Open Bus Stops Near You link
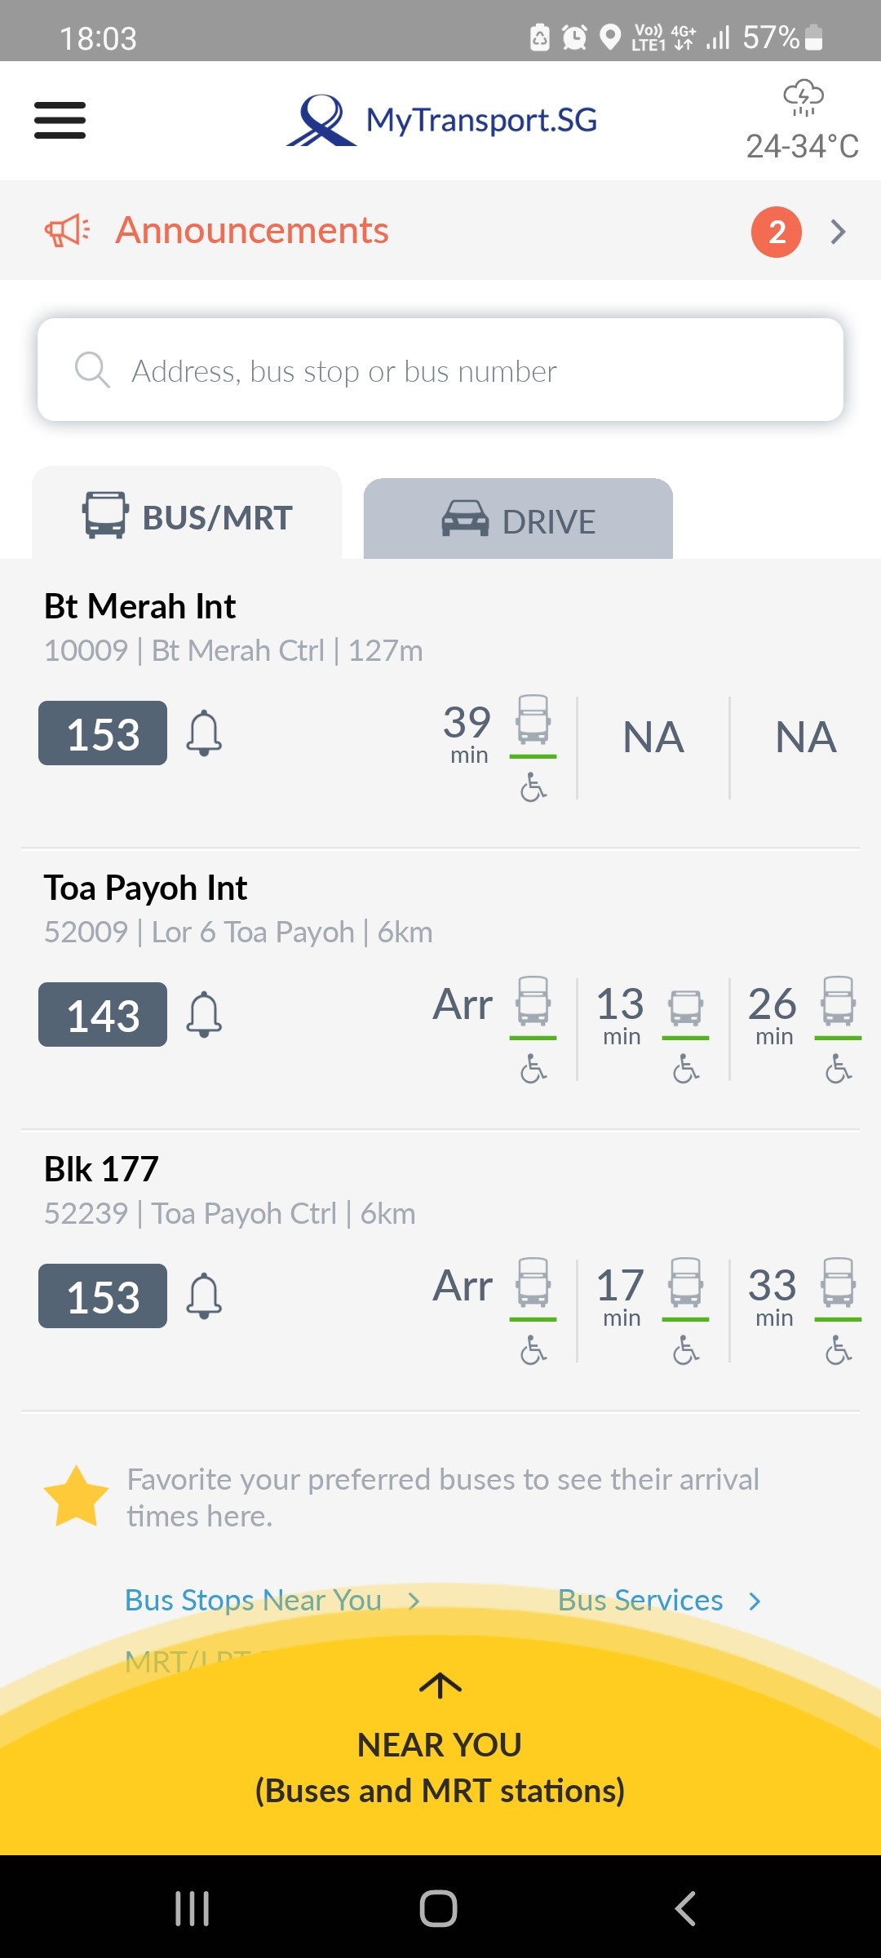Screen dimensions: 881x1958 [x=272, y=1601]
